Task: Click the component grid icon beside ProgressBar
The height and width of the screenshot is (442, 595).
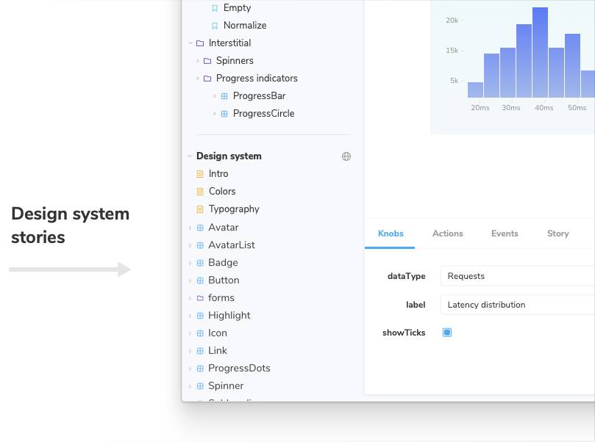Action: click(x=224, y=95)
